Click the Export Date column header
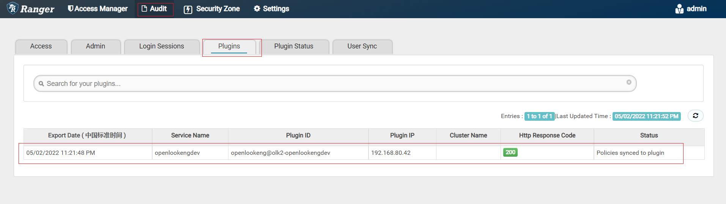This screenshot has width=726, height=204. [87, 135]
